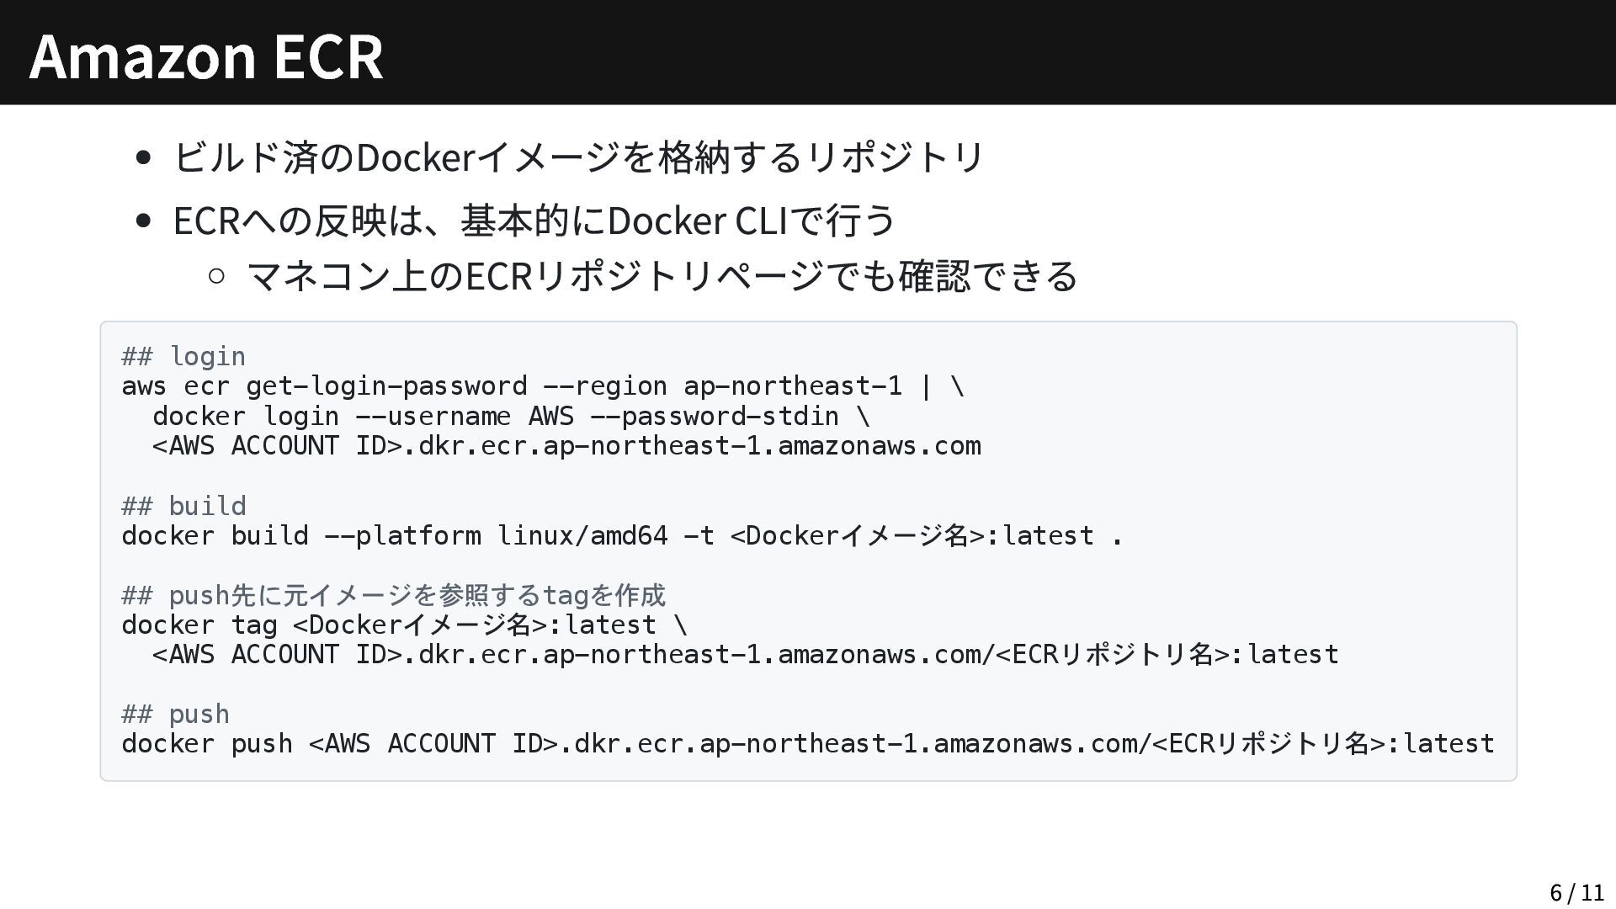Click the bullet mentioning Docker CLI

click(x=534, y=221)
